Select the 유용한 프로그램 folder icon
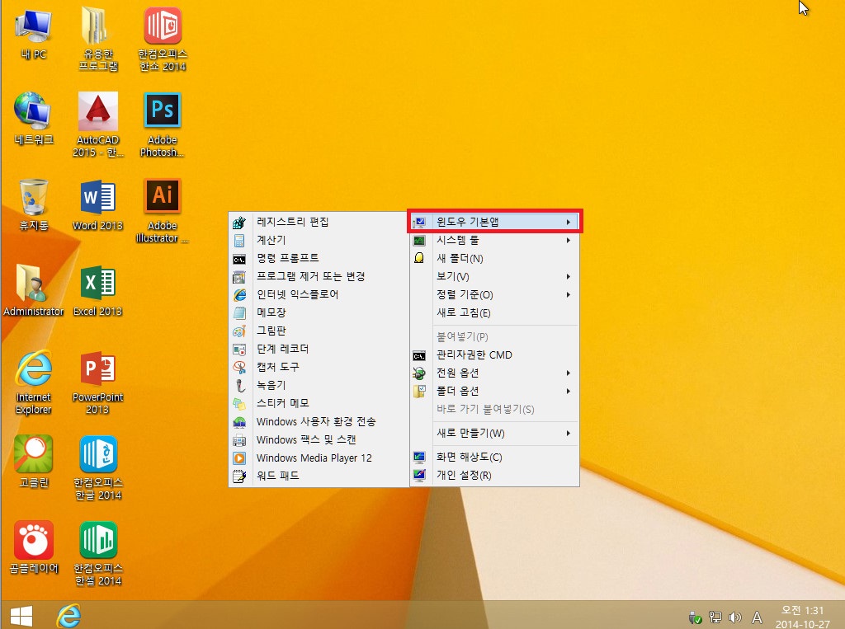 coord(97,39)
